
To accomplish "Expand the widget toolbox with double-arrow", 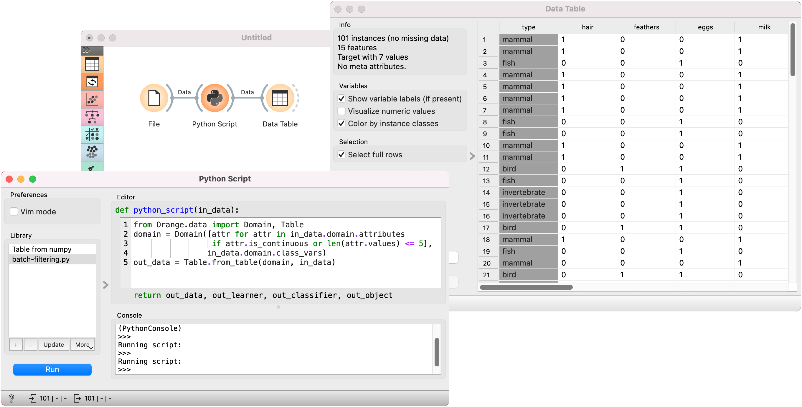I will [x=87, y=50].
